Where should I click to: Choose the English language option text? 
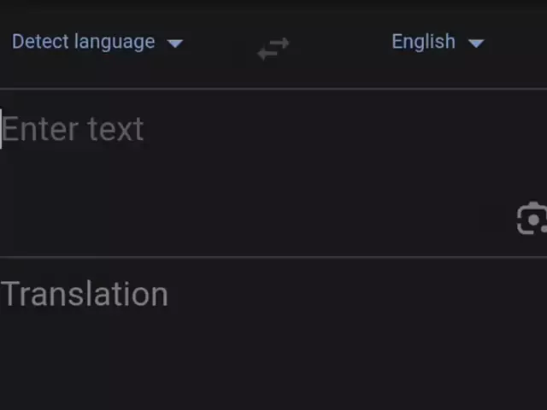[423, 42]
